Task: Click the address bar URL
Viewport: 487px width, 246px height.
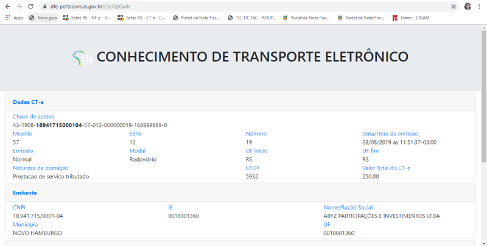Action: click(x=90, y=7)
